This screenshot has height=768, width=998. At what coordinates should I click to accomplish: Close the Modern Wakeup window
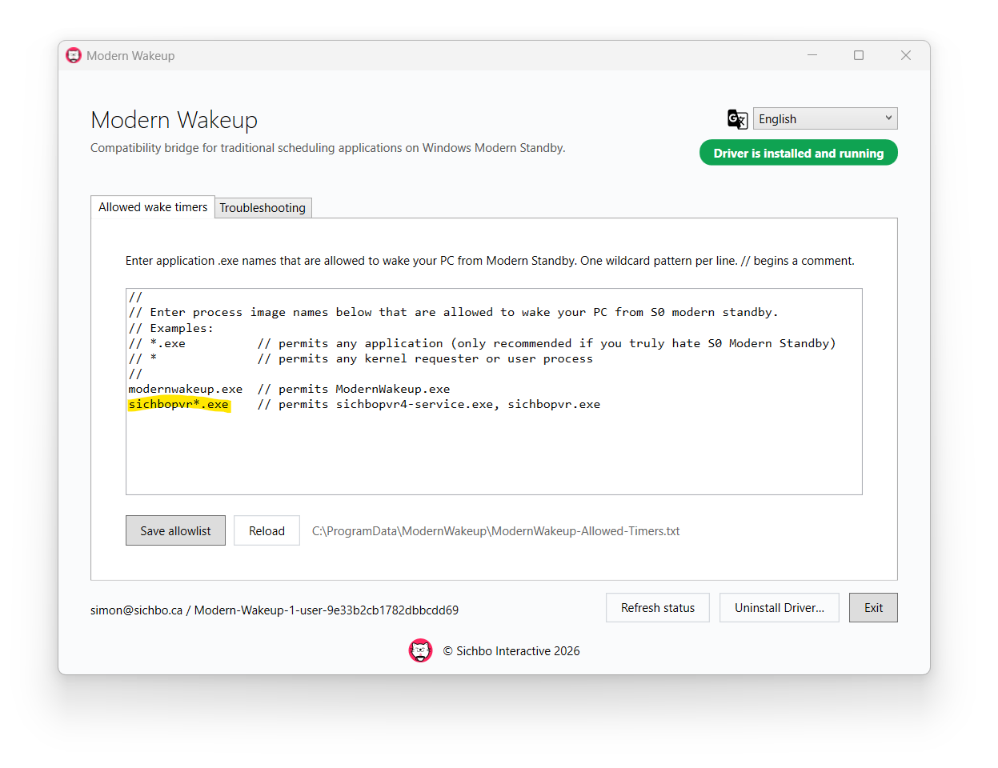[906, 55]
